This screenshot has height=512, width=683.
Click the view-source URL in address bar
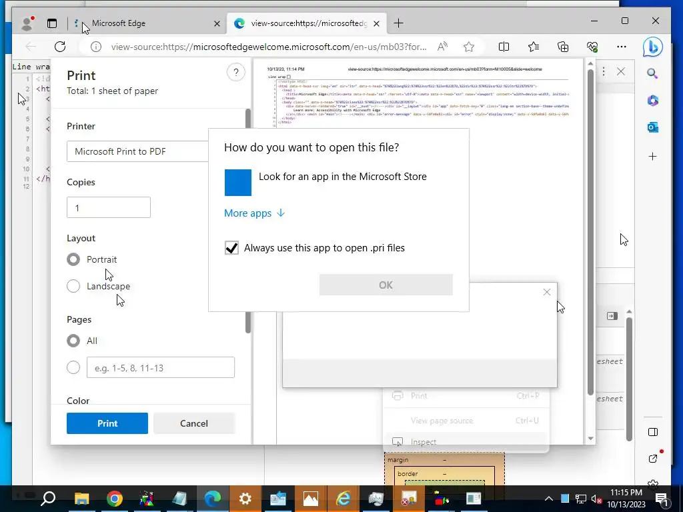[269, 47]
